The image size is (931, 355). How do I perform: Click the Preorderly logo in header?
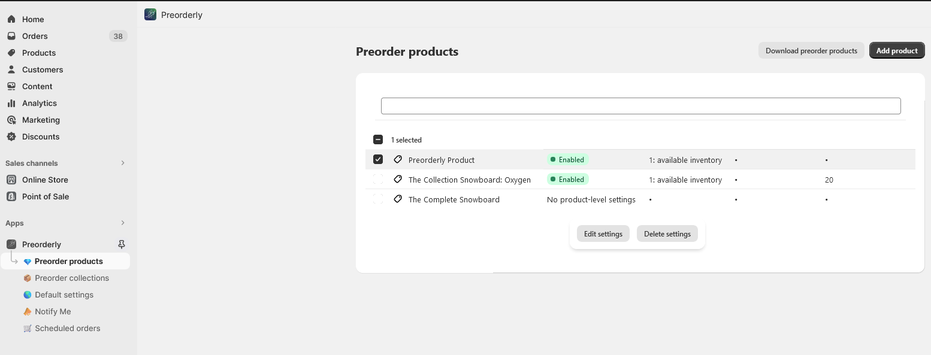(150, 14)
